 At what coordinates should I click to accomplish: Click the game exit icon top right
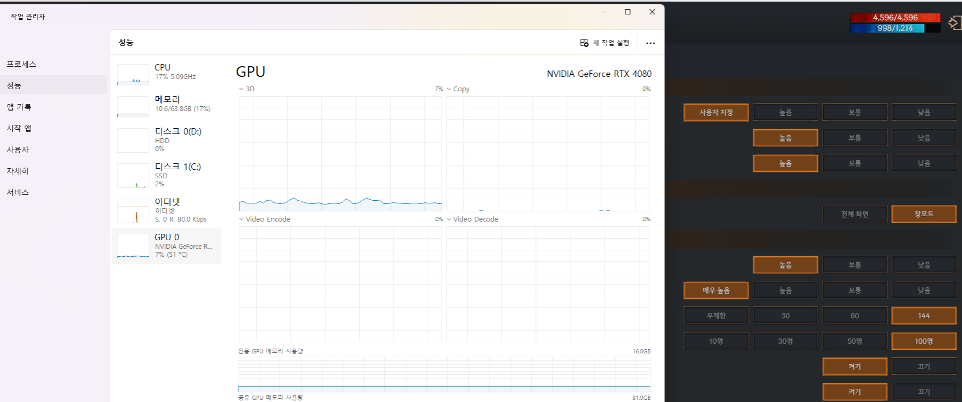point(954,22)
